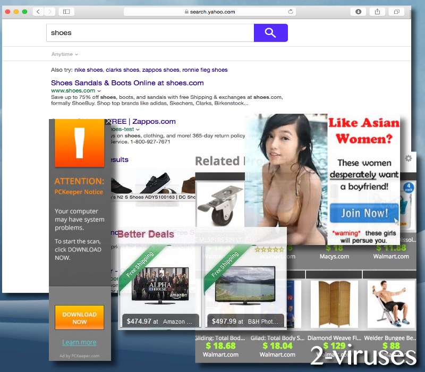
Task: Click Join Now! on the dating ad
Action: pyautogui.click(x=363, y=212)
